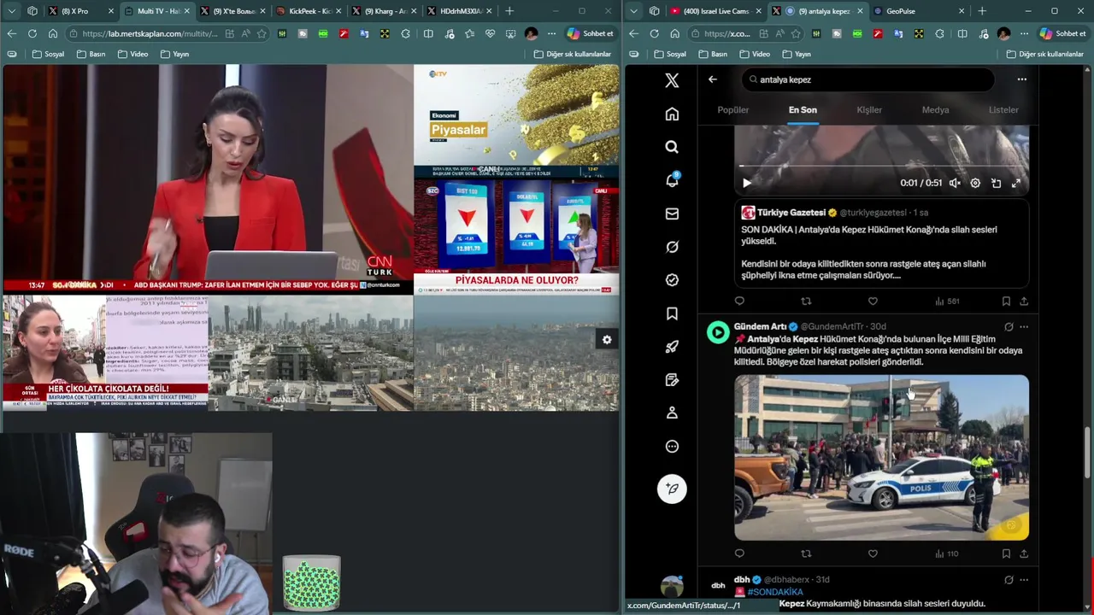The height and width of the screenshot is (615, 1094).
Task: Expand the tweet video to fullscreen
Action: point(1016,183)
